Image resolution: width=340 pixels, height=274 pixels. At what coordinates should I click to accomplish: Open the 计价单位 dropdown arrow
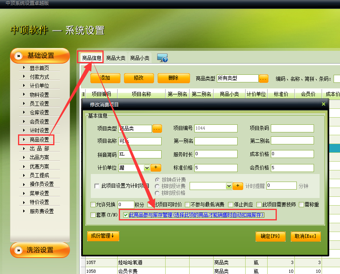[x=147, y=168]
